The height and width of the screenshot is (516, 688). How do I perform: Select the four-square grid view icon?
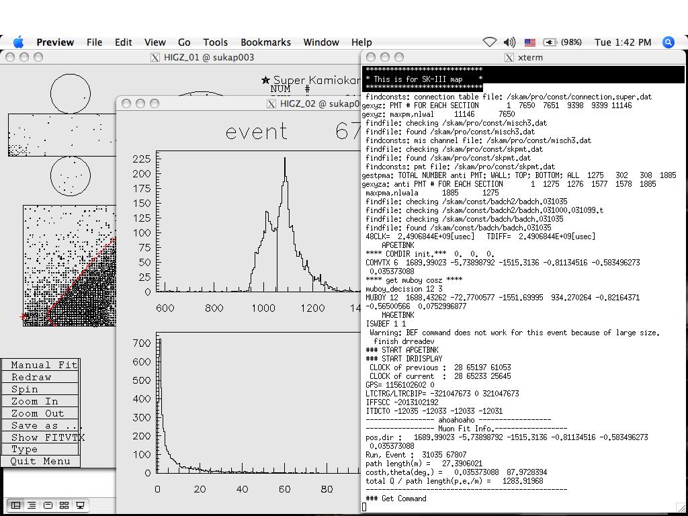(x=64, y=505)
